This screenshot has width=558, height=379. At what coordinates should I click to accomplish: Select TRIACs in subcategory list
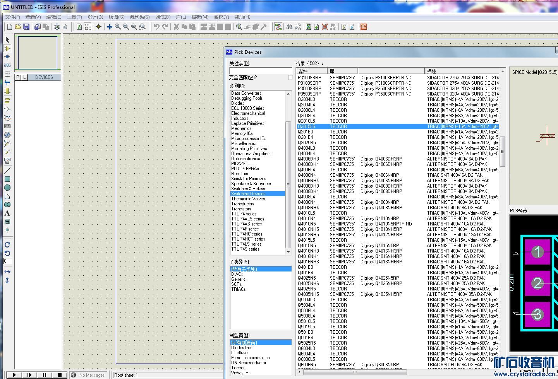coord(239,289)
